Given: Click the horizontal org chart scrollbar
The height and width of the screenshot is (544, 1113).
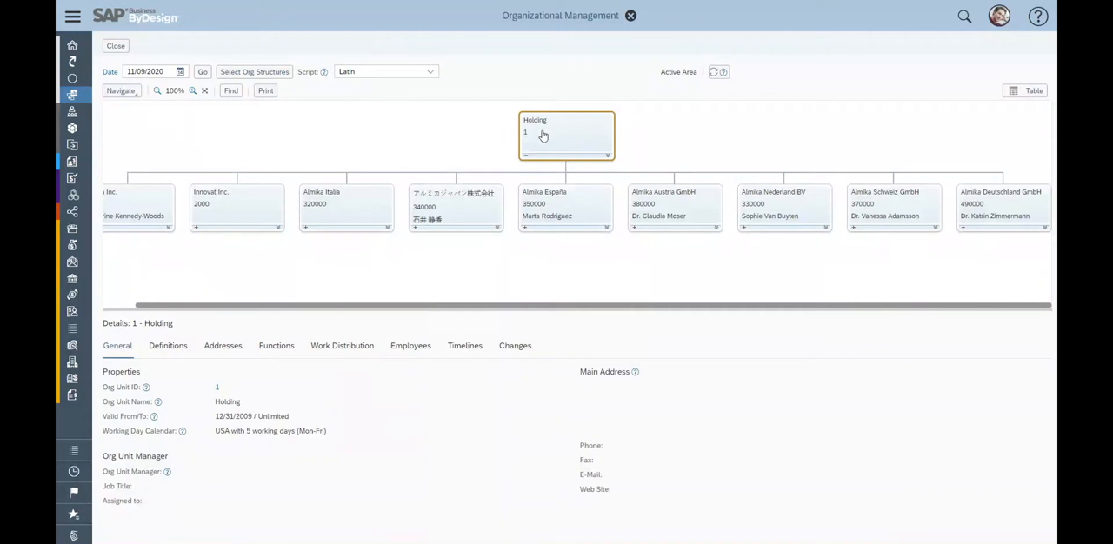Looking at the screenshot, I should 593,305.
